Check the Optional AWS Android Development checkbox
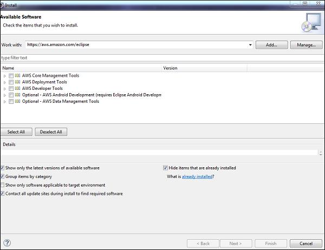This screenshot has width=325, height=250. tap(11, 95)
